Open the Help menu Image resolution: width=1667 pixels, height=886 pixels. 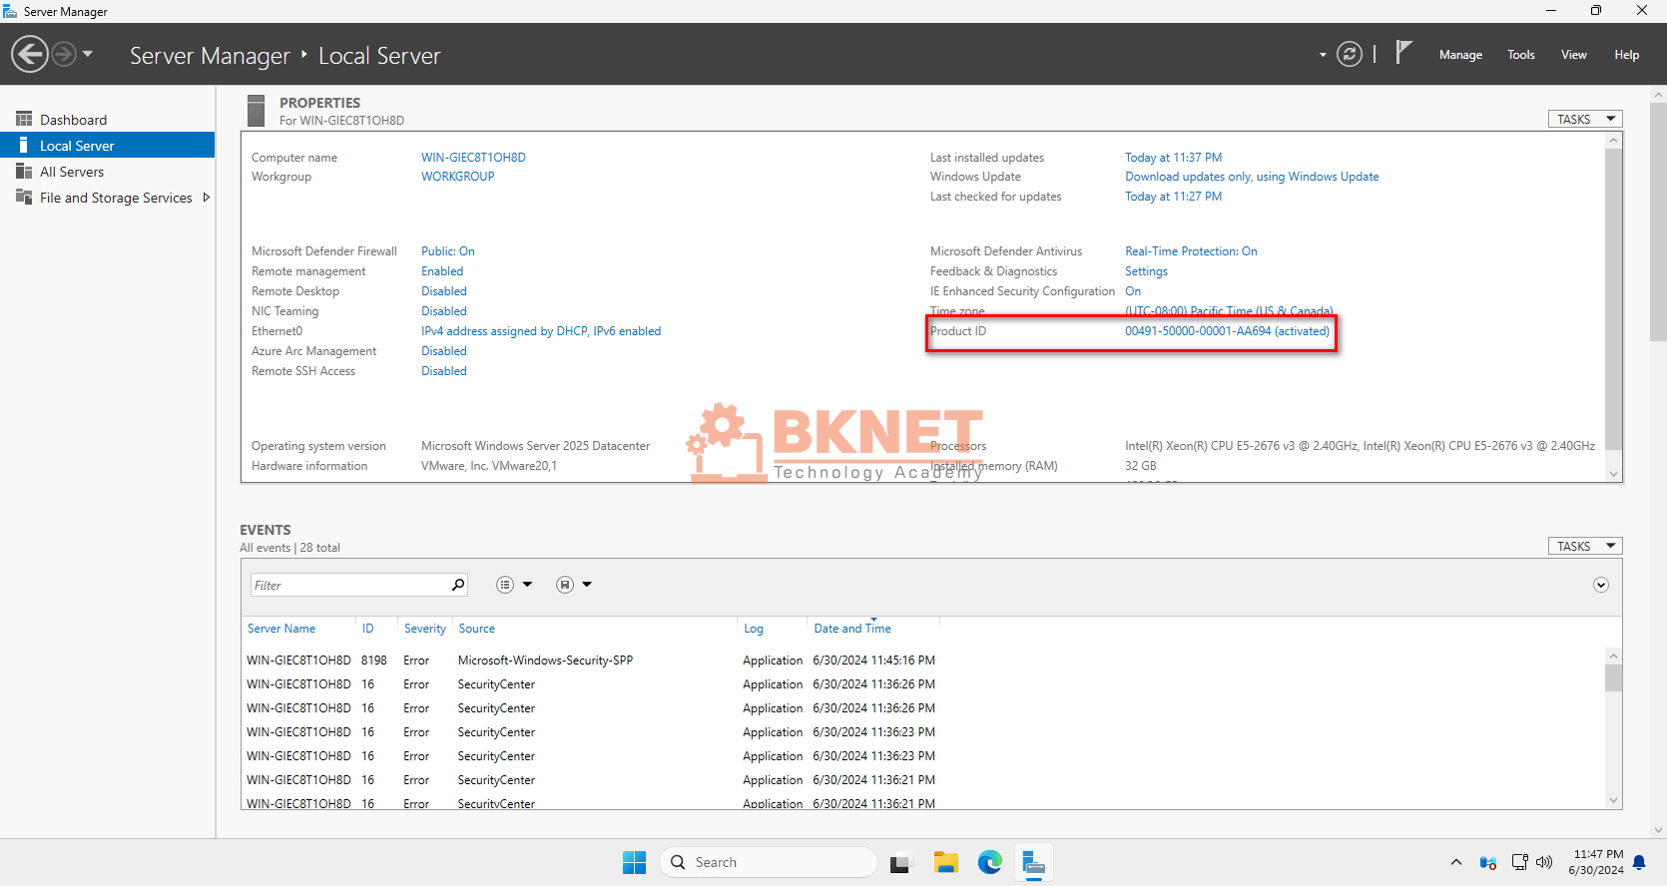point(1627,55)
